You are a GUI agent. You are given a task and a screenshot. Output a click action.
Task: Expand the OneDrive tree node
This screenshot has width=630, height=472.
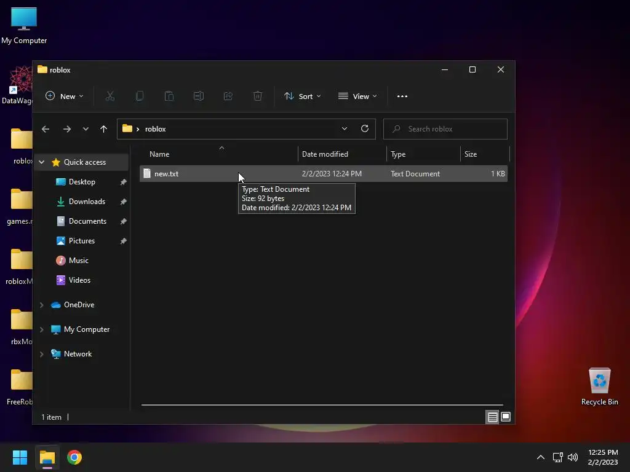(x=41, y=305)
